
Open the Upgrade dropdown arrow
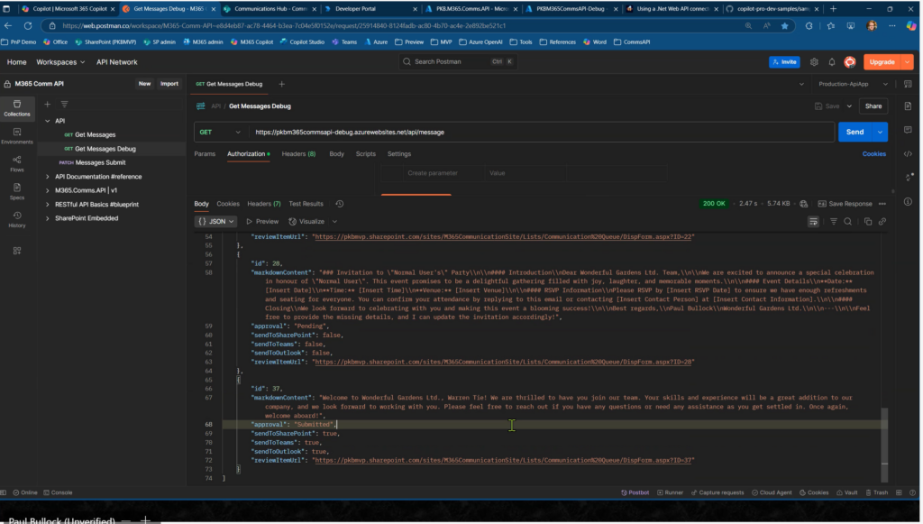pyautogui.click(x=908, y=62)
